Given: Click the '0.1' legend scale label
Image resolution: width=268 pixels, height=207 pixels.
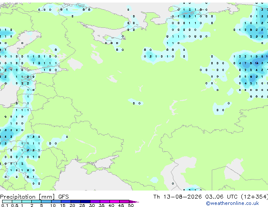Looking at the screenshot, I should 5,205.
